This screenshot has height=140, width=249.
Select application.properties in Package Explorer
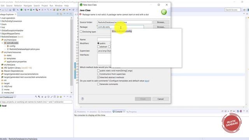17,61
